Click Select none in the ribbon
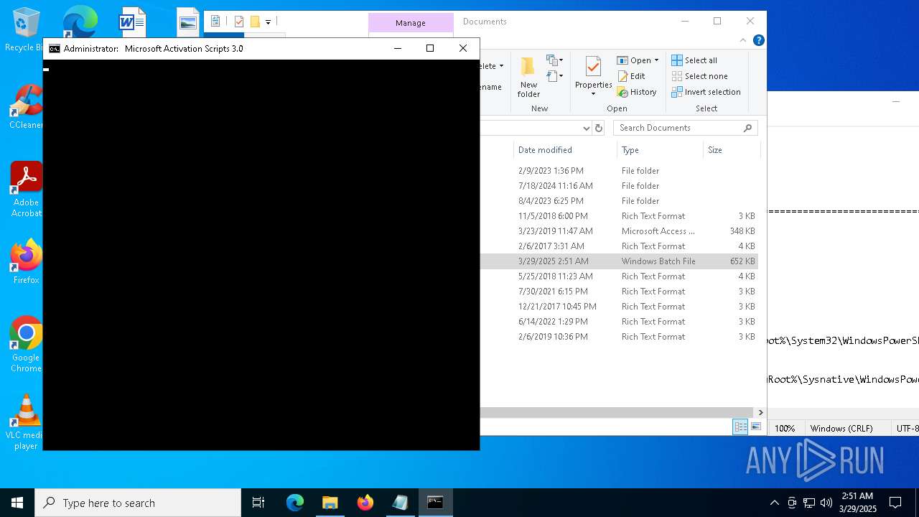 699,76
